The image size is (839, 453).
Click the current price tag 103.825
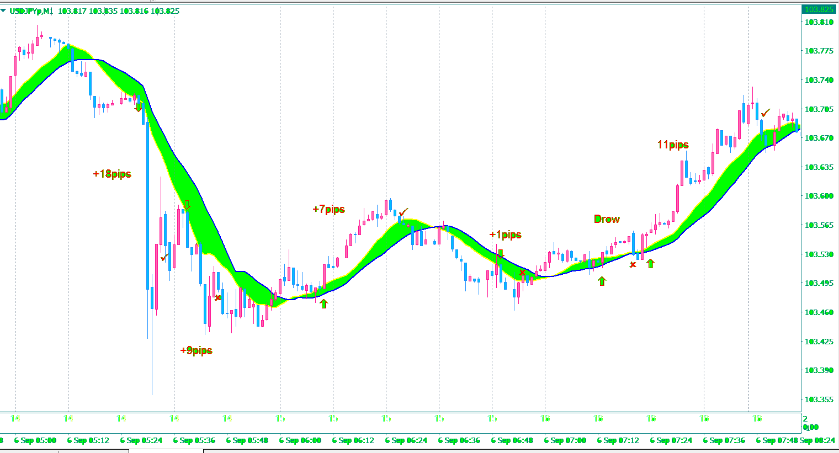[819, 9]
